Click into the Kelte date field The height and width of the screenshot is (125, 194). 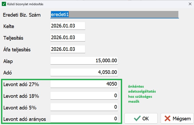pyautogui.click(x=68, y=26)
